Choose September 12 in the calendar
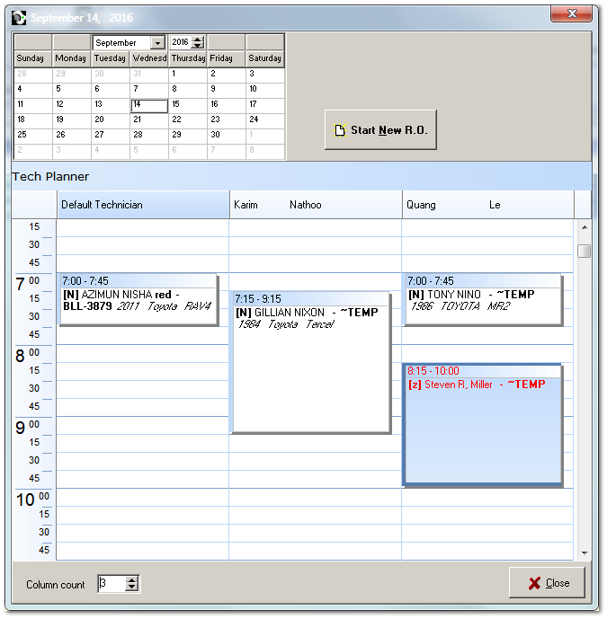This screenshot has width=607, height=619. [x=72, y=105]
